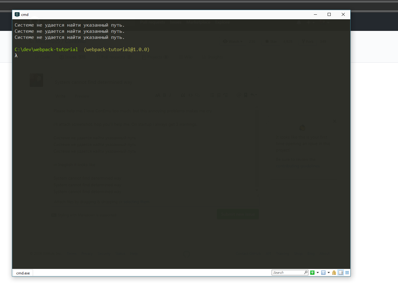Insert a blockquote with the quote icon
398x305 pixels.
(183, 95)
